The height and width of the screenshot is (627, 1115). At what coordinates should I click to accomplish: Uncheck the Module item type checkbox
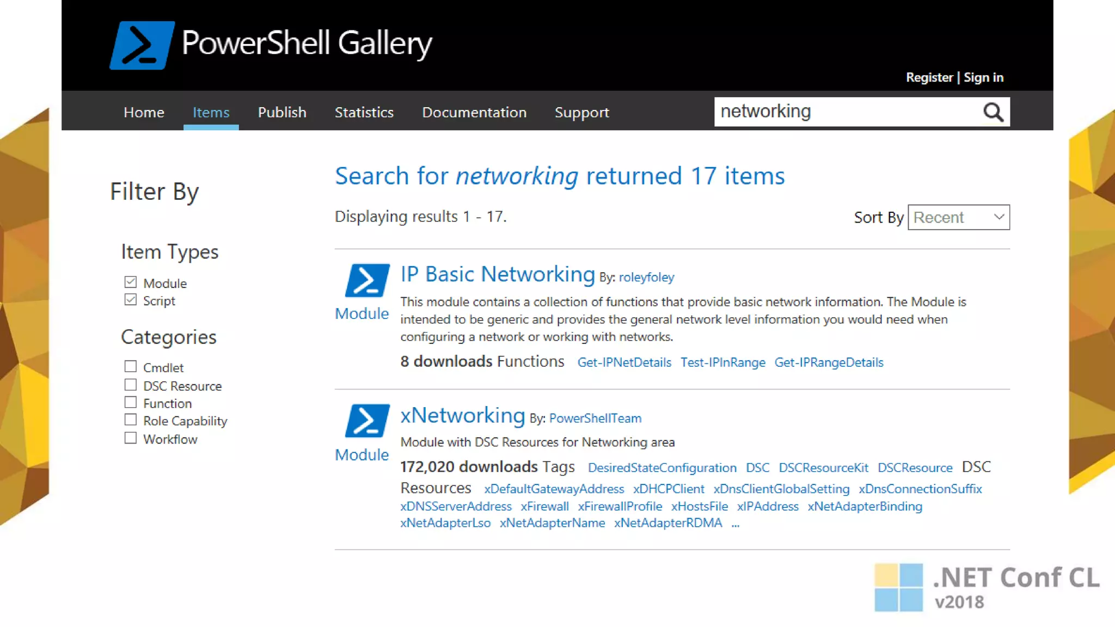click(131, 282)
